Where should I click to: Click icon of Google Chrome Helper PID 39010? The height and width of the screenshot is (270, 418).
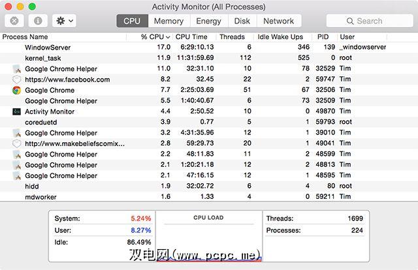(x=17, y=133)
